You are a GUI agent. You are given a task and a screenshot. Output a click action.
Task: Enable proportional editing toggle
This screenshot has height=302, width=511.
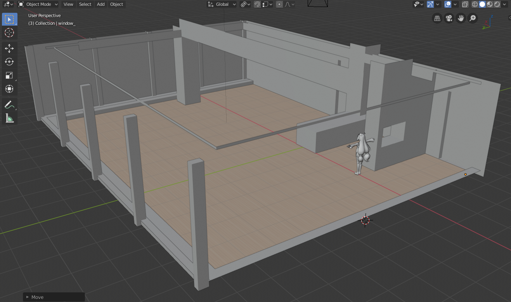(x=279, y=4)
